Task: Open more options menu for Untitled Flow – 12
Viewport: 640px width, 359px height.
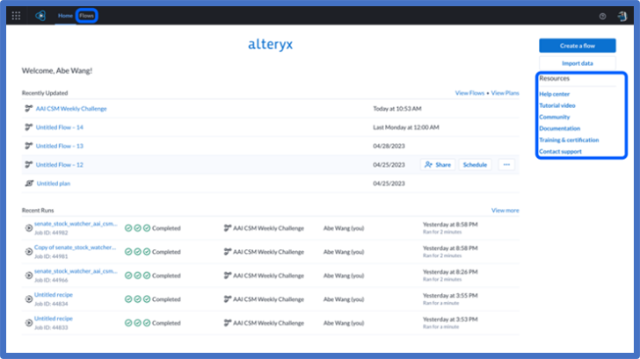Action: coord(506,165)
